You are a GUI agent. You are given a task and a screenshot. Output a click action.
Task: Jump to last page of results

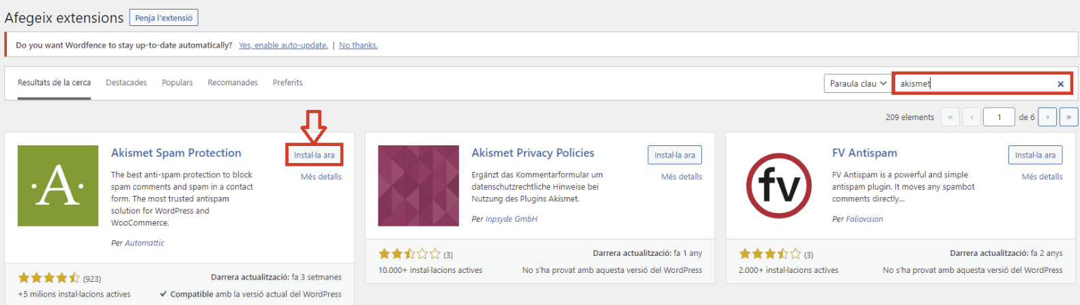point(1069,117)
